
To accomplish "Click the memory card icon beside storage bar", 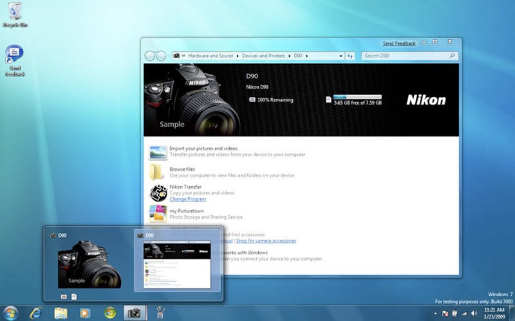I will [328, 100].
